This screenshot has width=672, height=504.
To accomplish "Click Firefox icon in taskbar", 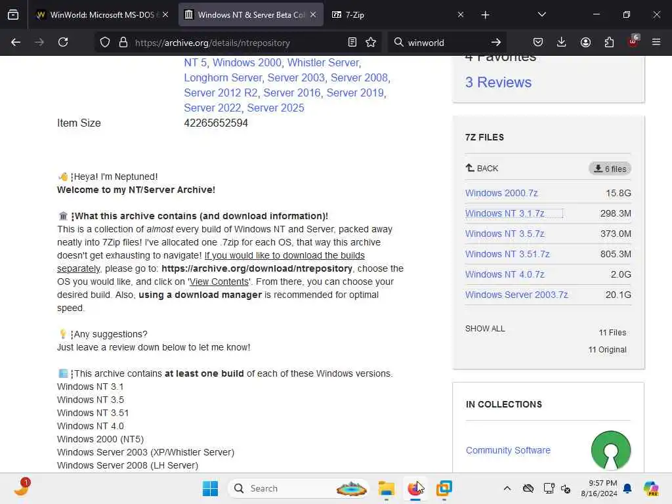I will (415, 488).
